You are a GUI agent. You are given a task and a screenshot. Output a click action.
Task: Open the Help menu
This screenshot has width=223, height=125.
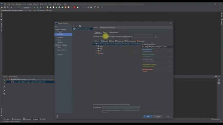65,4
